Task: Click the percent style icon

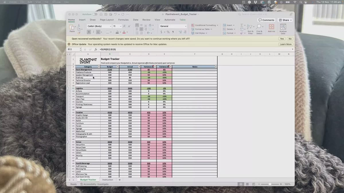Action: coord(168,32)
